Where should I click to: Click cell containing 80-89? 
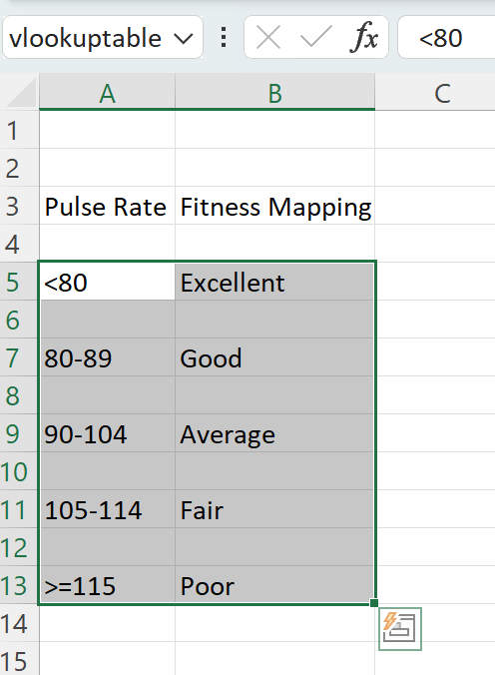[107, 357]
